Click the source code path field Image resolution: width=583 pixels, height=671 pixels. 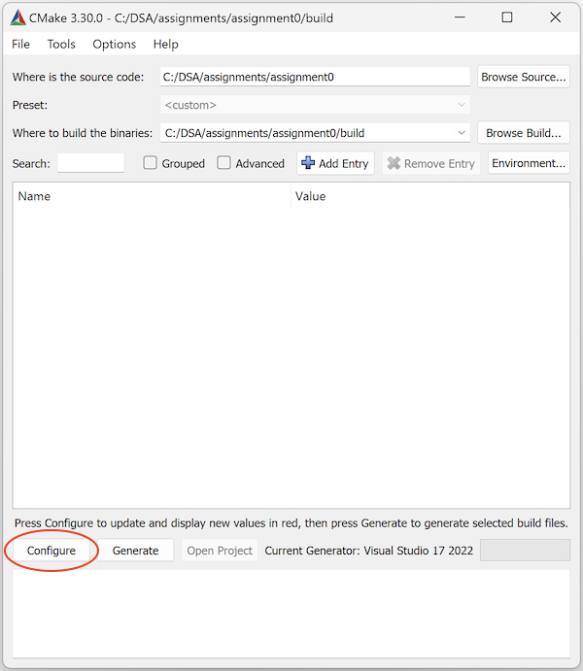tap(316, 77)
